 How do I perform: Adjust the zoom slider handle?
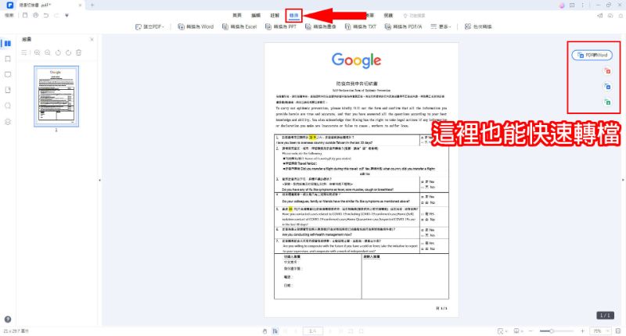(552, 331)
